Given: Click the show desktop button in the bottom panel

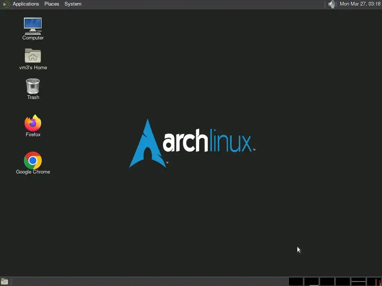Looking at the screenshot, I should (x=4, y=282).
